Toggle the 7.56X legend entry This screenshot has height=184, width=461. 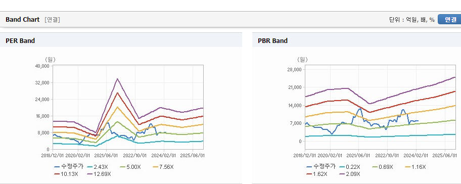pos(163,167)
